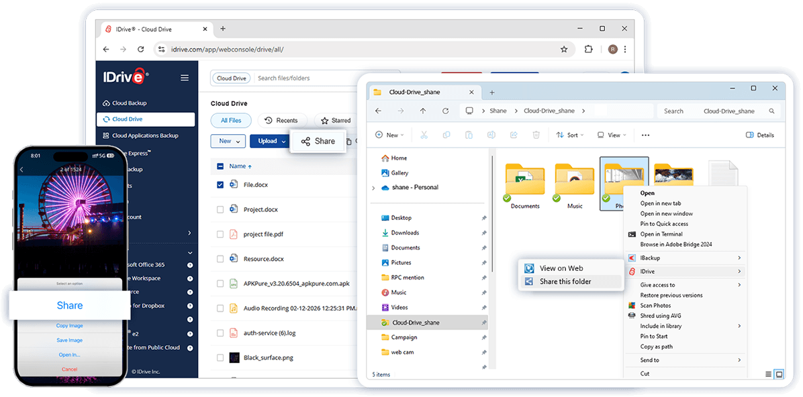Image resolution: width=803 pixels, height=397 pixels.
Task: Open the See more dots in Explorer toolbar
Action: click(x=645, y=135)
